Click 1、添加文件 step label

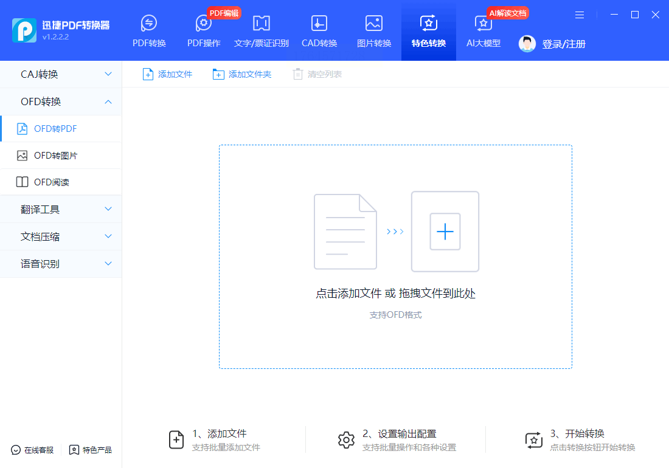220,433
